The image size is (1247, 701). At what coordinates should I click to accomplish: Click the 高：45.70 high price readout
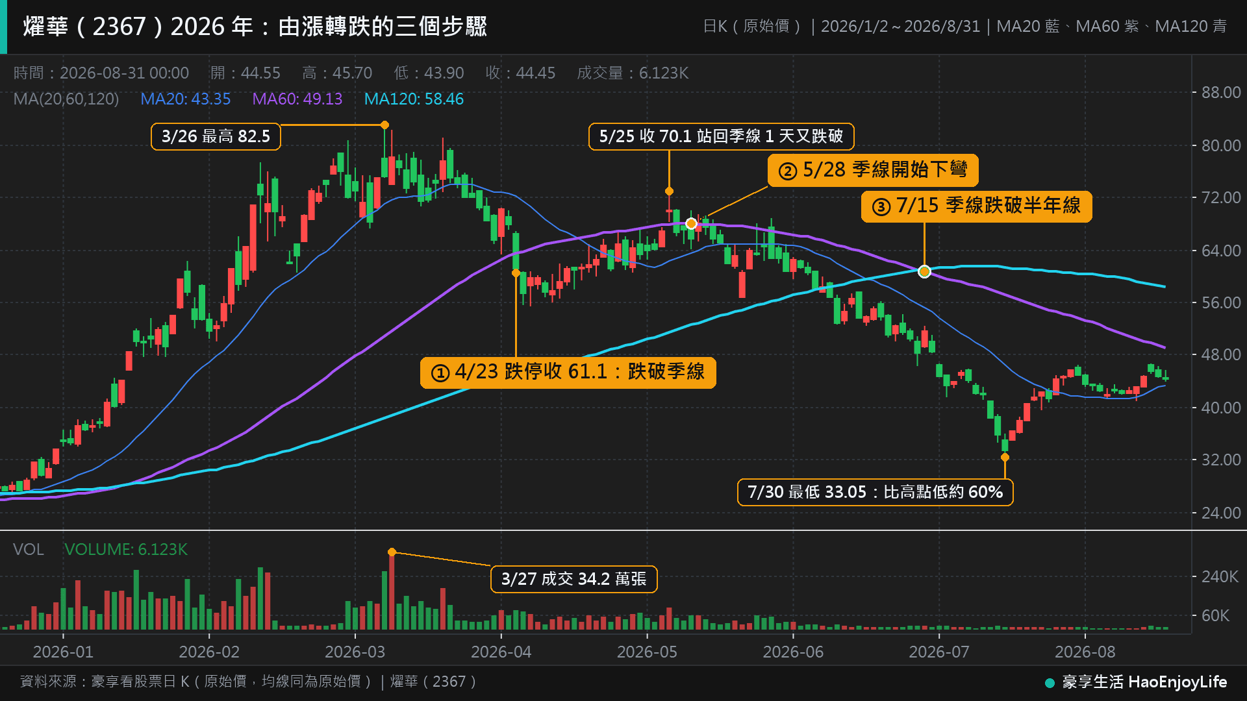[337, 73]
